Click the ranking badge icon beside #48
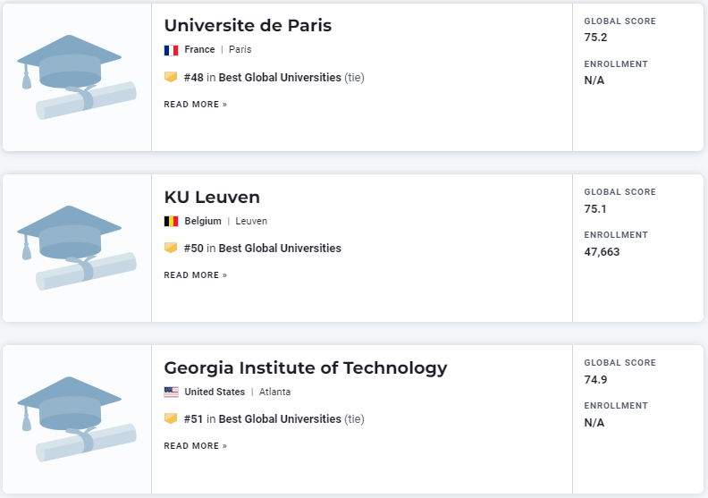Screen dimensions: 708x498 point(171,77)
